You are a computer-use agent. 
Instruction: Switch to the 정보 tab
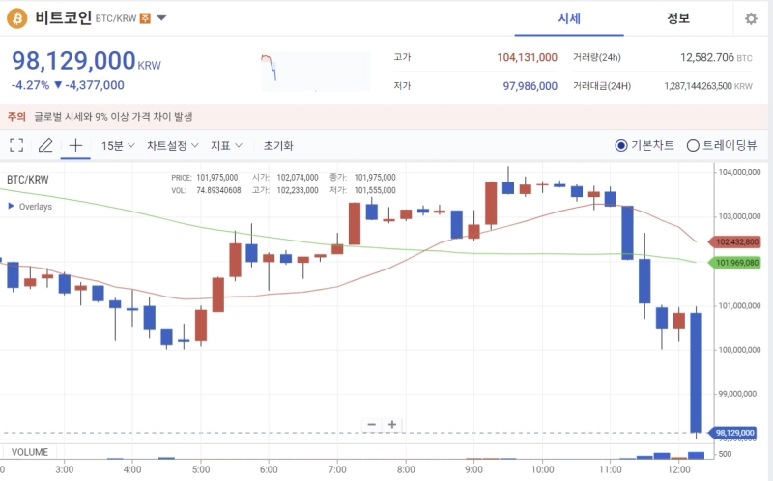point(677,18)
